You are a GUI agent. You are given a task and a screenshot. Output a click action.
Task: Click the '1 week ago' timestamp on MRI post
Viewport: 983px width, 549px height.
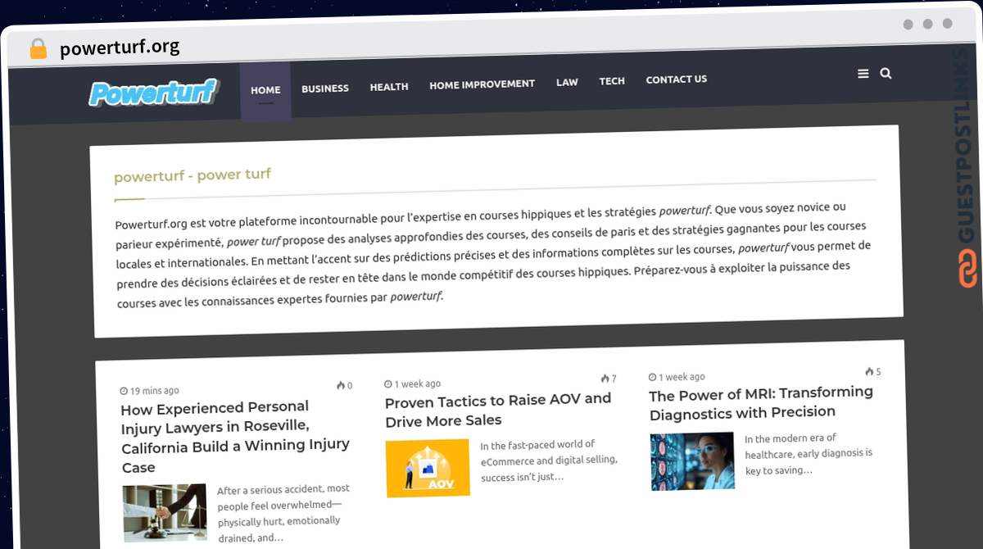[682, 377]
